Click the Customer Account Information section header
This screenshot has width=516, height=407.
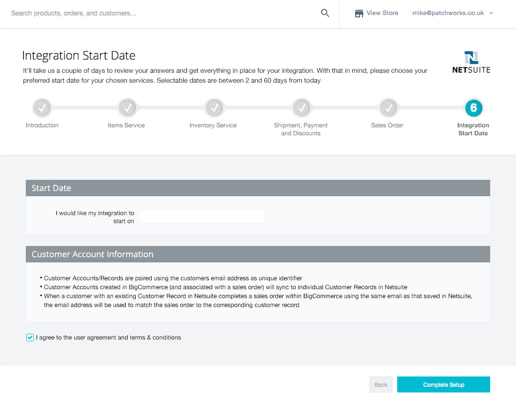258,254
